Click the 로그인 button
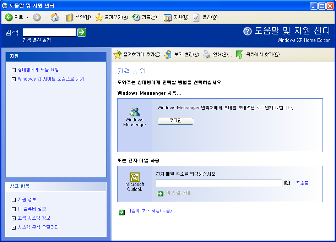Screen dimensions: 336x242 click(175, 121)
